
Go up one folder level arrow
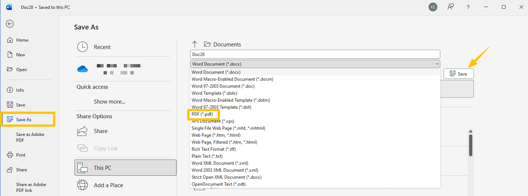point(195,44)
